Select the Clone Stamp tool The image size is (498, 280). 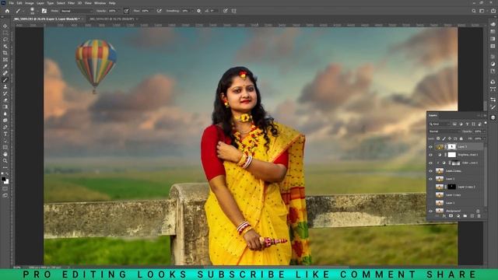tap(5, 86)
